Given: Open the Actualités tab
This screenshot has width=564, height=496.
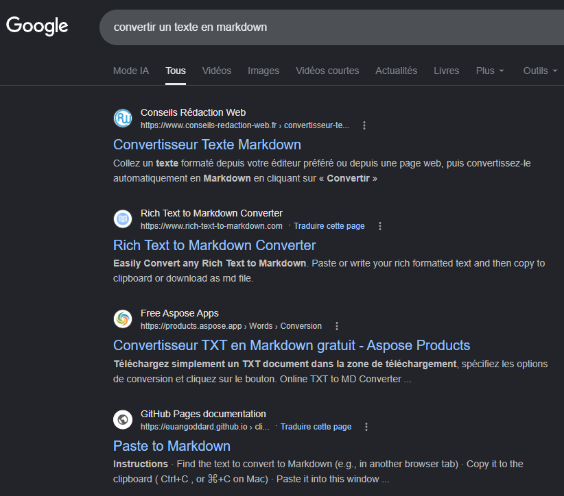Looking at the screenshot, I should click(397, 71).
